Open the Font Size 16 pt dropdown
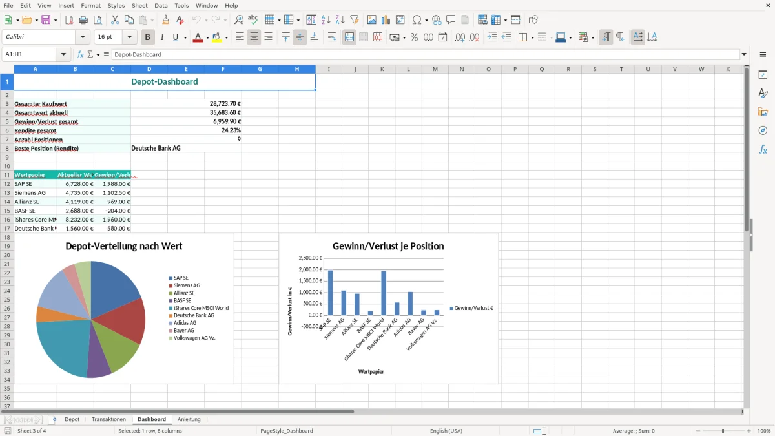 point(129,37)
